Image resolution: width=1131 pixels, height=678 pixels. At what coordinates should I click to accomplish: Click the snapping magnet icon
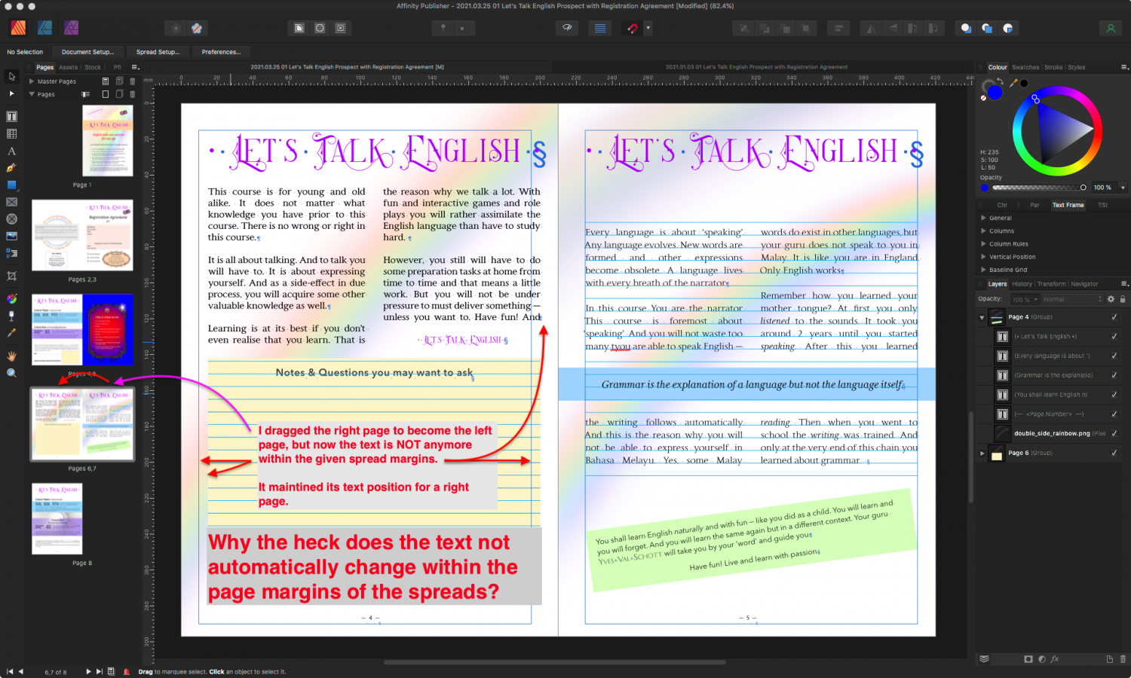coord(633,29)
